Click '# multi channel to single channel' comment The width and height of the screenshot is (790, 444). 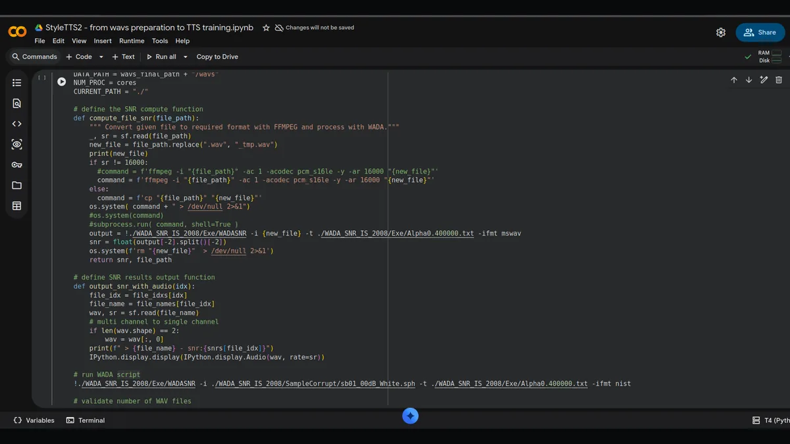point(154,322)
